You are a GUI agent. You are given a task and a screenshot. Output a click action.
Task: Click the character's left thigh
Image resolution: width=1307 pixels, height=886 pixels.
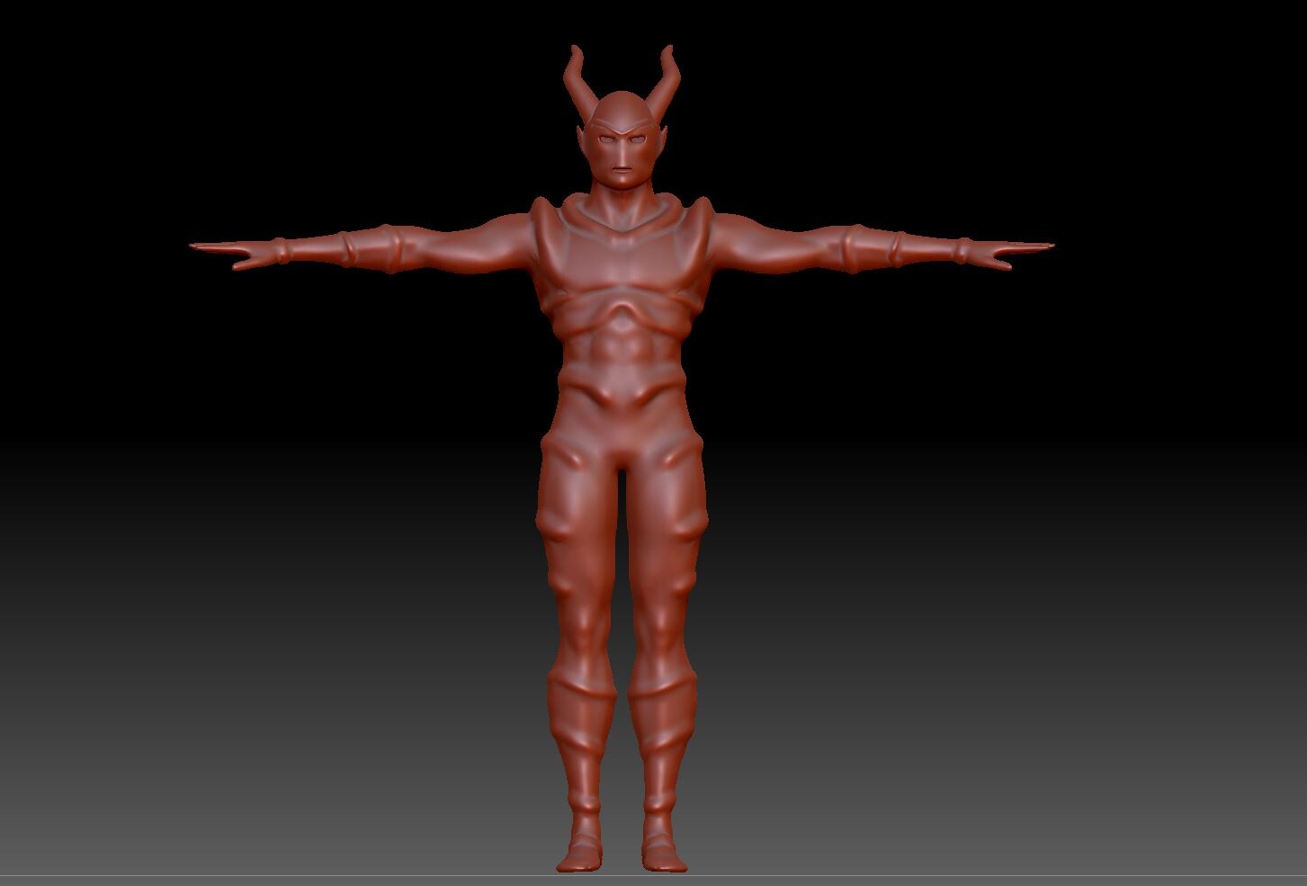(675, 504)
